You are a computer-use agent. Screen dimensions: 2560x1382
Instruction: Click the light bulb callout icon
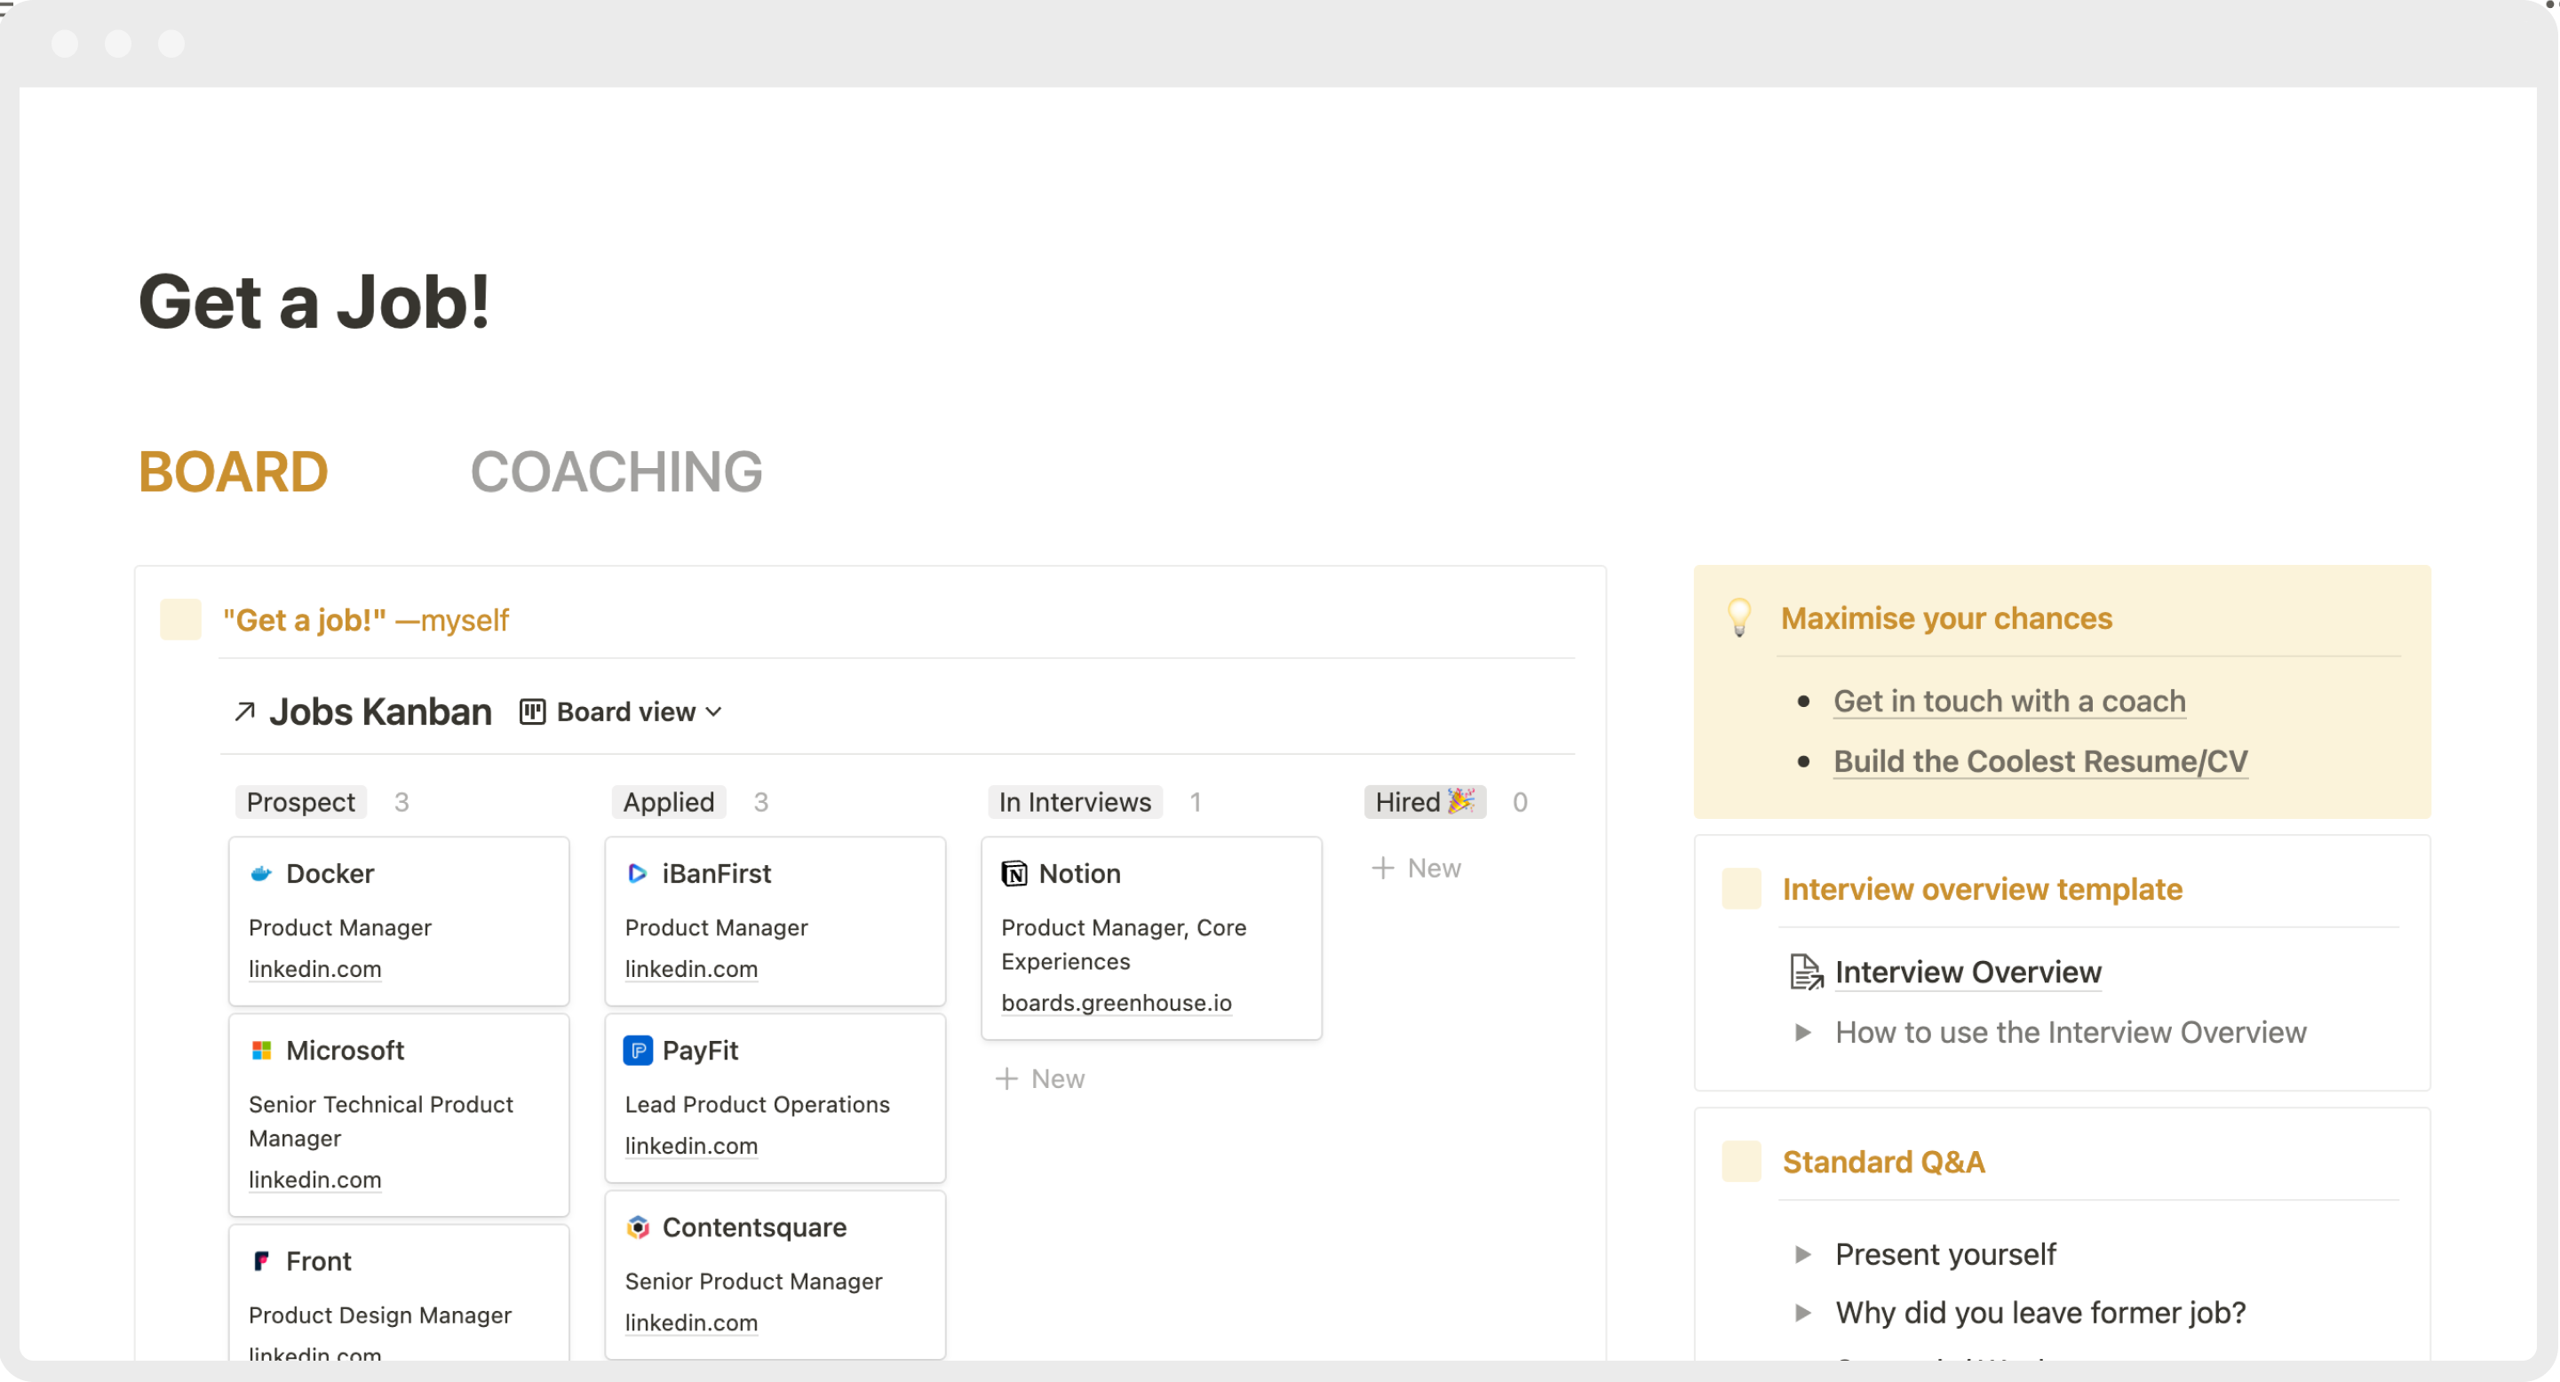click(1739, 617)
